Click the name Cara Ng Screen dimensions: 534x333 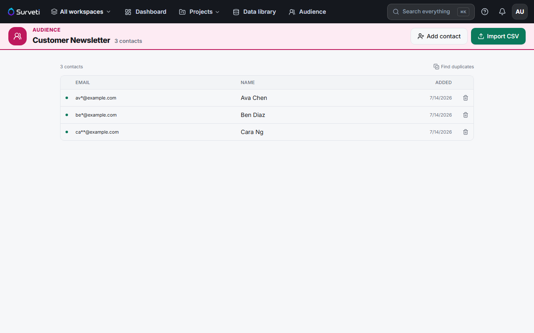pyautogui.click(x=252, y=132)
